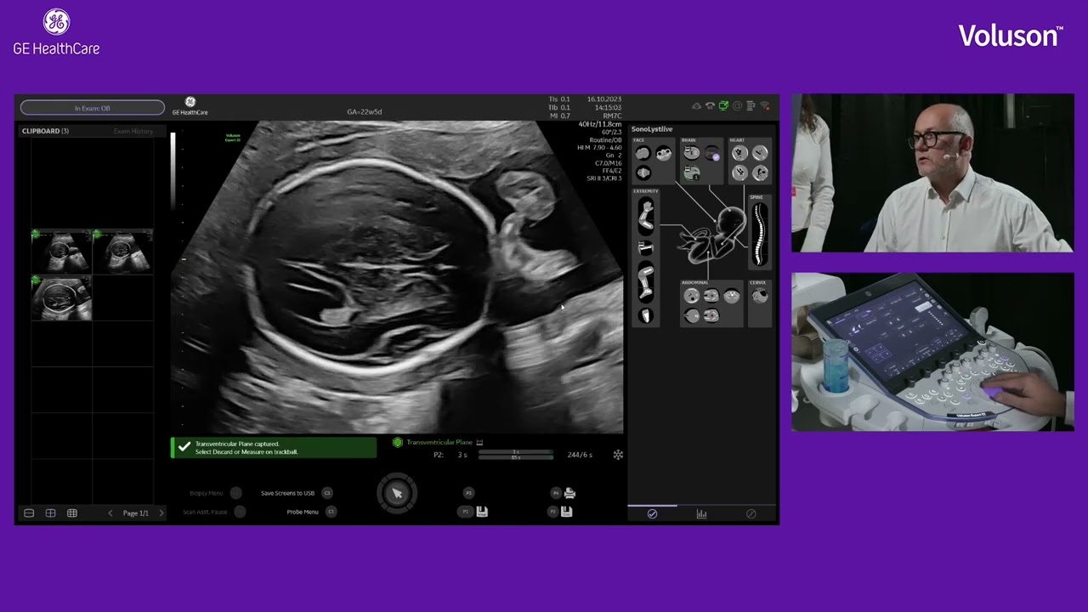Open the cervix view icon in SonoLyst
The height and width of the screenshot is (612, 1088).
pos(759,296)
